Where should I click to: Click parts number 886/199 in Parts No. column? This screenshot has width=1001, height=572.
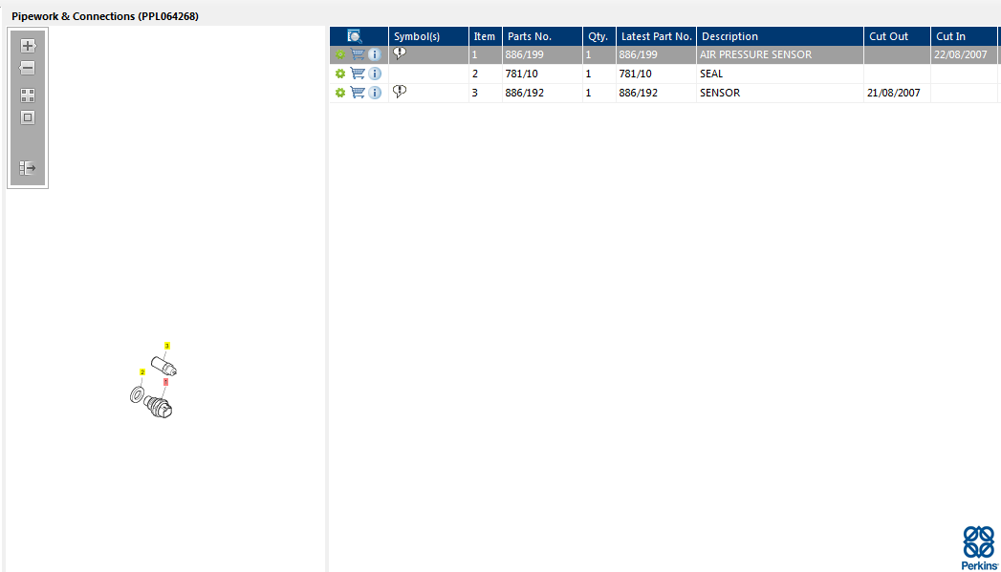[524, 54]
